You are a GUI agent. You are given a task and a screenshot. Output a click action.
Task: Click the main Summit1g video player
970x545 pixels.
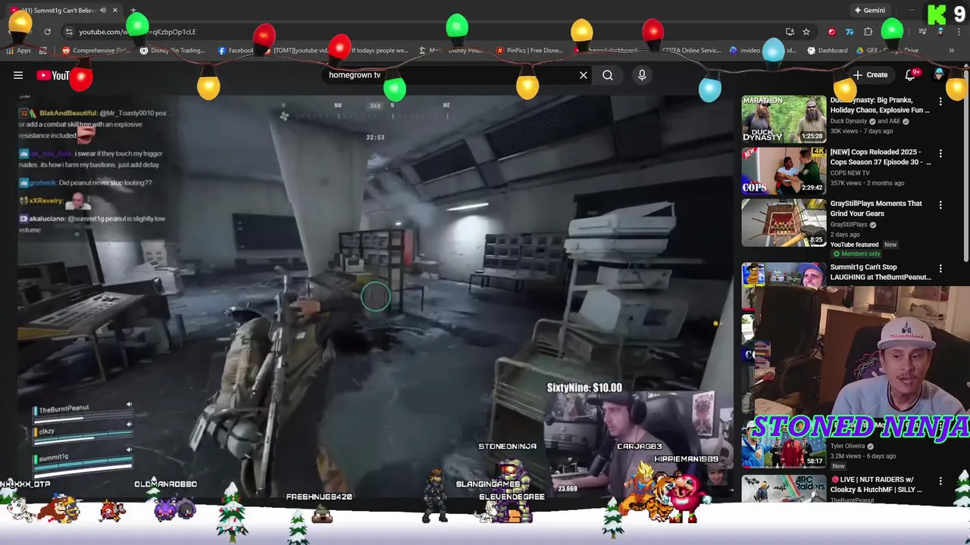pos(375,297)
